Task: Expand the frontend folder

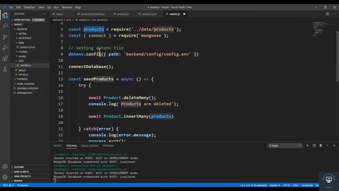Action: click(22, 79)
